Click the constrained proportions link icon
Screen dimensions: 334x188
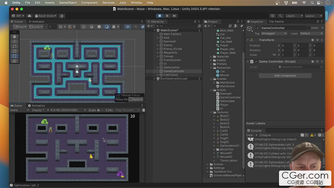274,55
